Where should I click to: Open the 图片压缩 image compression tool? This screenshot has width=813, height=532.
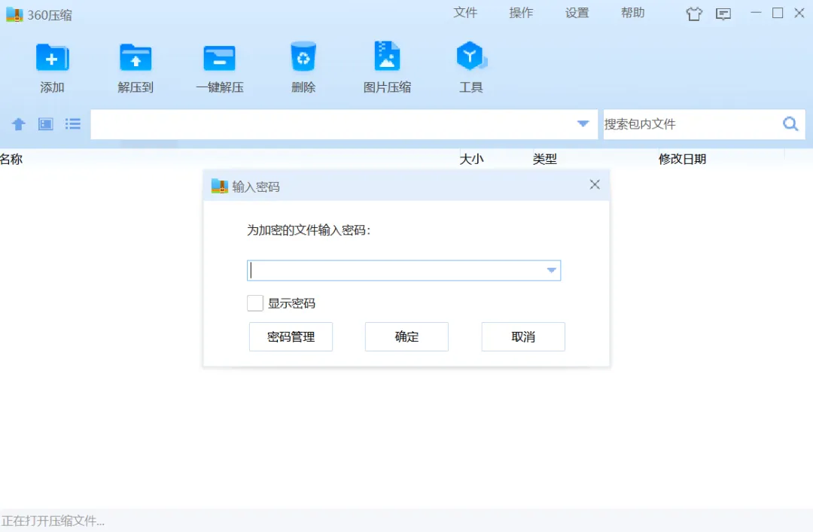pyautogui.click(x=386, y=66)
